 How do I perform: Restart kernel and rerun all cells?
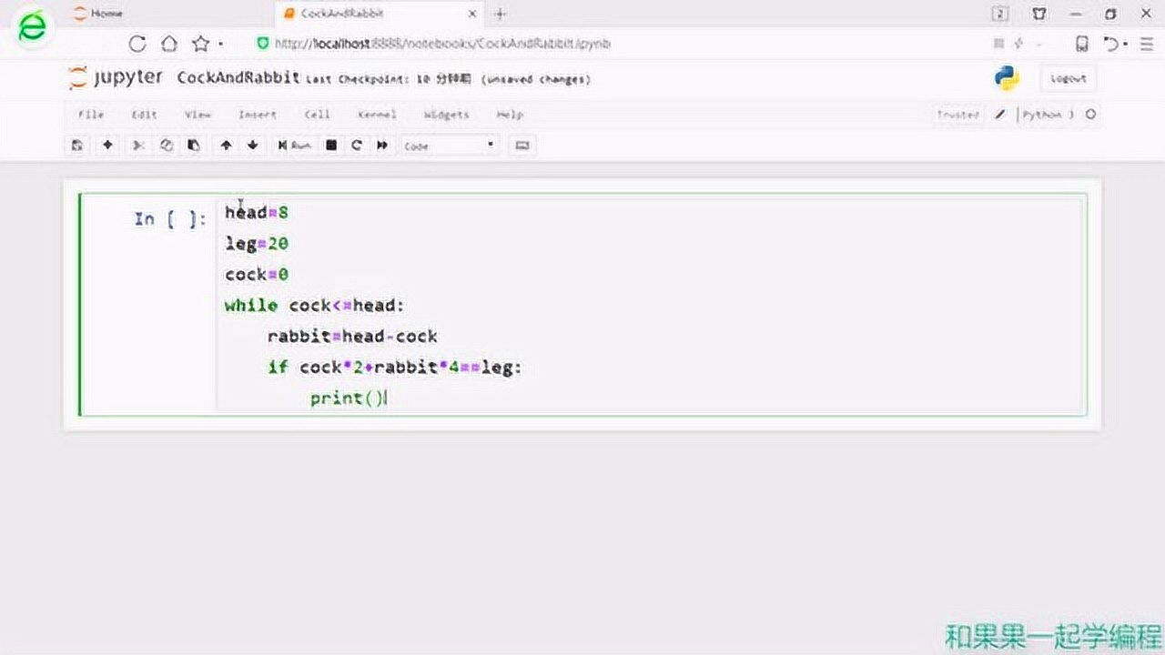(x=382, y=146)
